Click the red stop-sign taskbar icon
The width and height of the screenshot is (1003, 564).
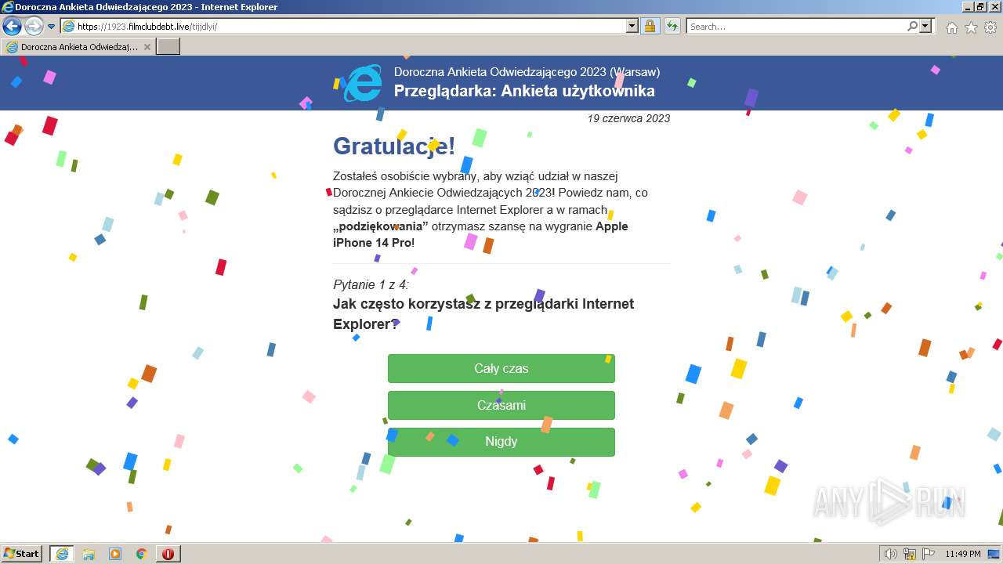point(168,554)
